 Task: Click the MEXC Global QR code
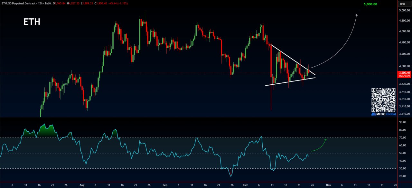384,100
